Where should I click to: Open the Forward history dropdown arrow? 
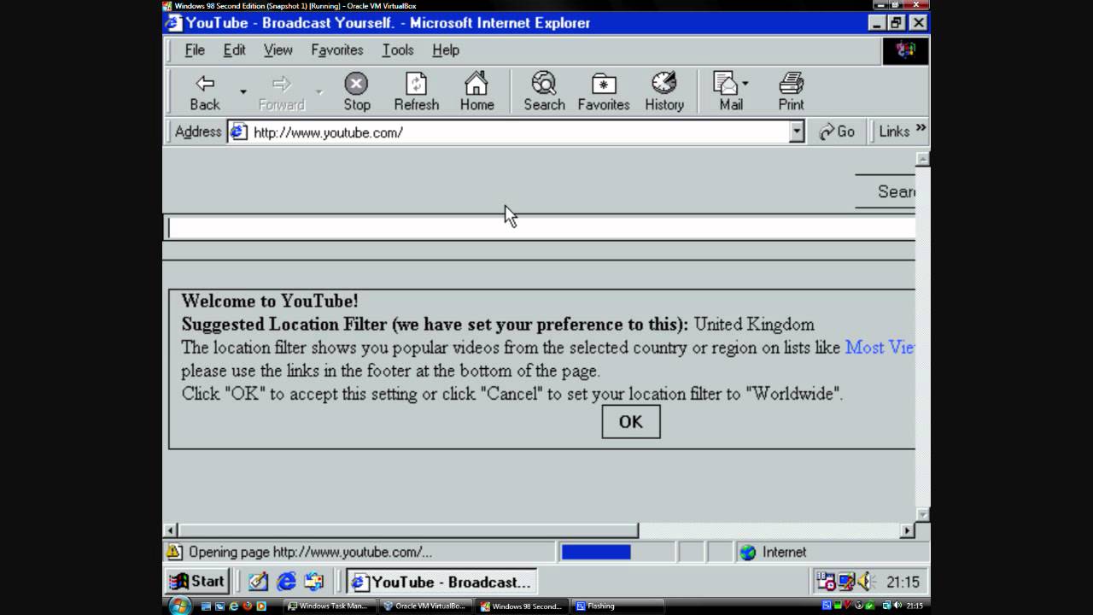319,91
